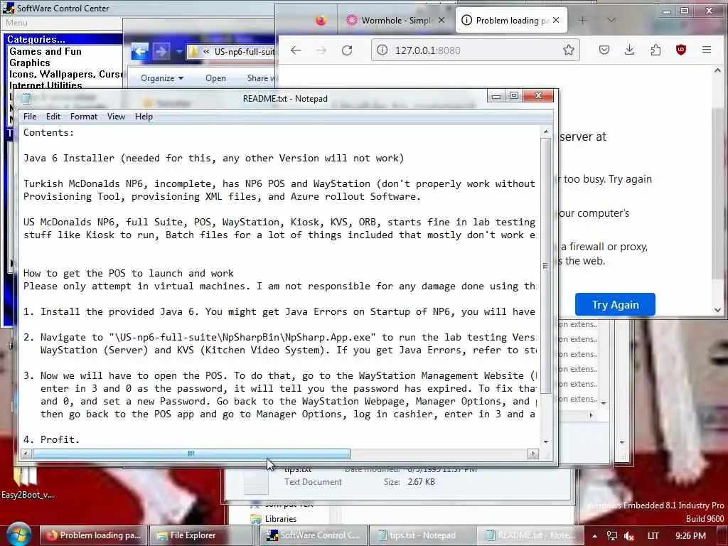Click the Try Again button
This screenshot has width=728, height=546.
[x=615, y=304]
